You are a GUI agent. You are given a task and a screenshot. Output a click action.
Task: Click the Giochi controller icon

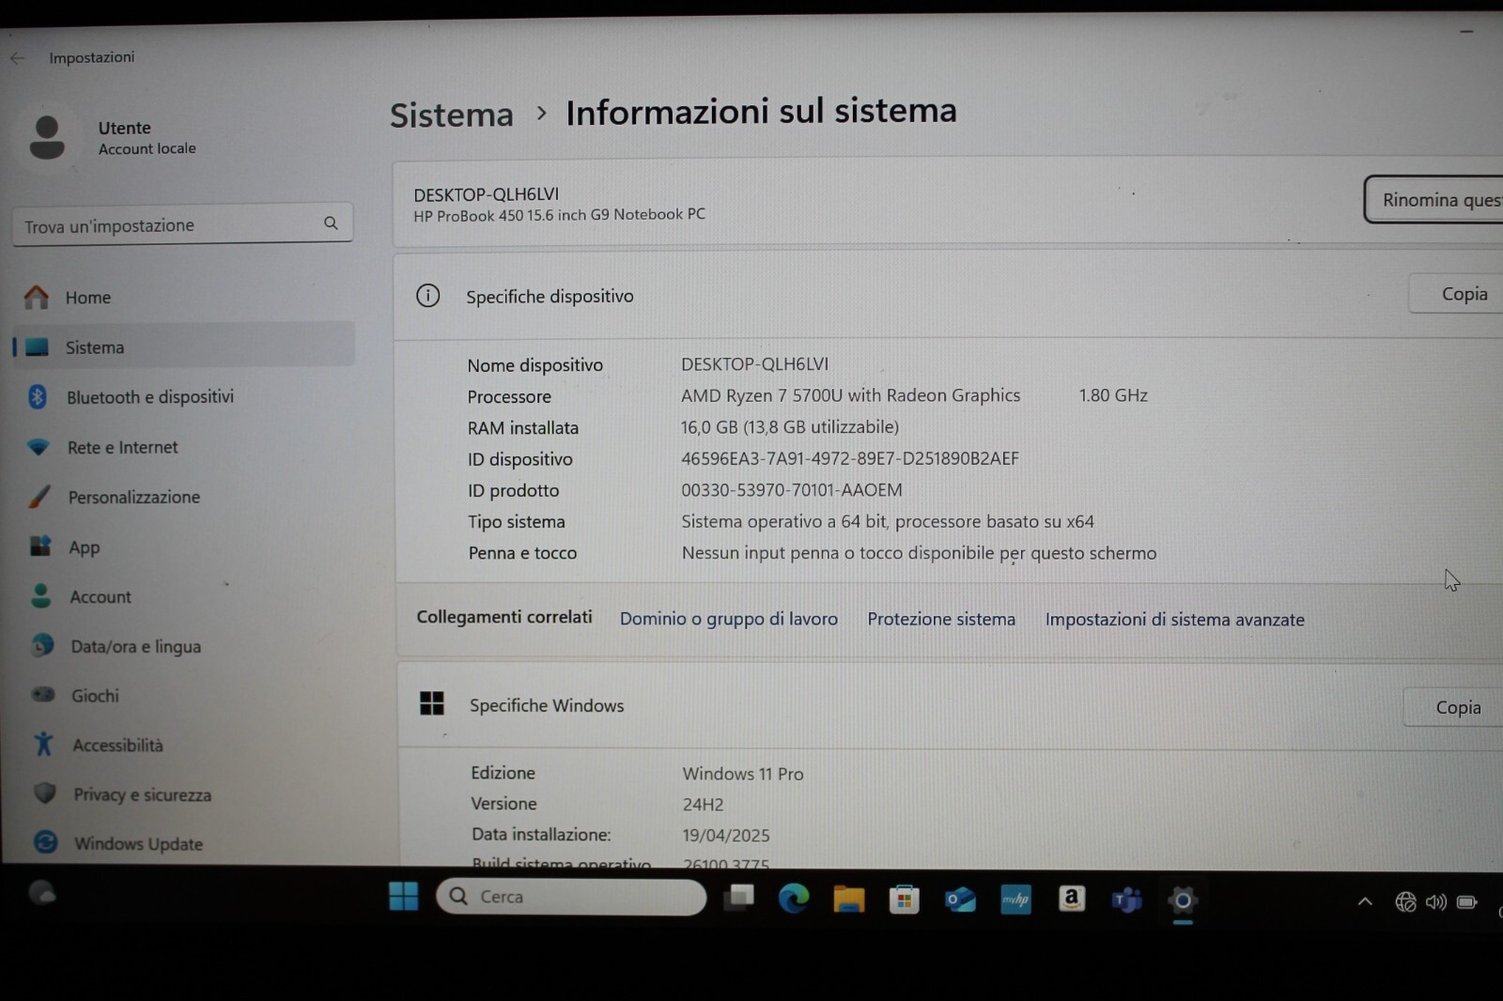click(43, 695)
